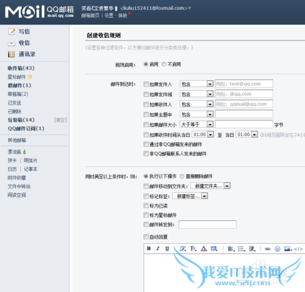Open the 已发送 folder

pos(15,103)
